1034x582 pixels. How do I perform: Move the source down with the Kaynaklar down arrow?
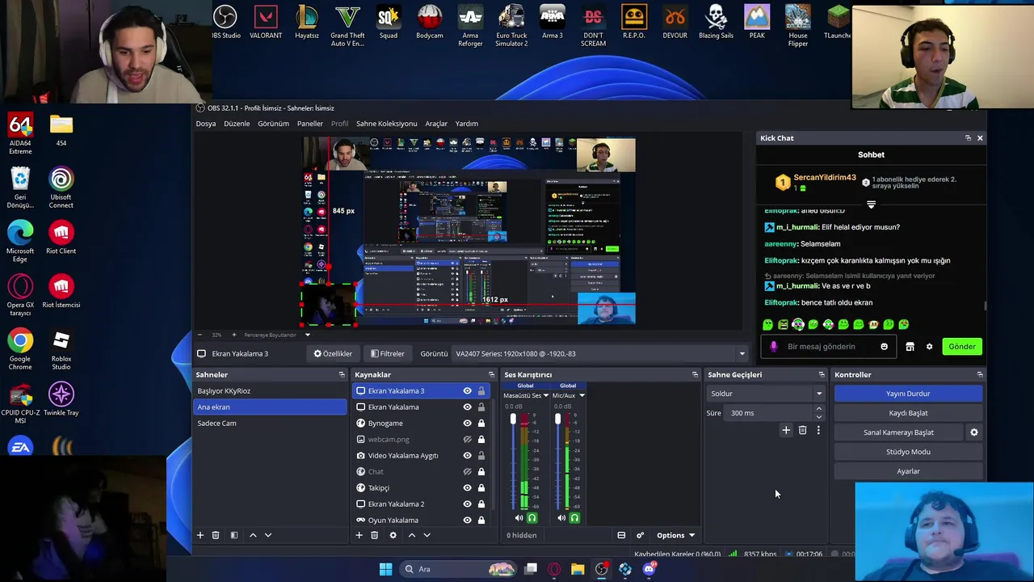point(427,535)
